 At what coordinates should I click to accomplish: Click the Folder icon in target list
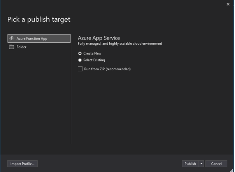[11, 47]
